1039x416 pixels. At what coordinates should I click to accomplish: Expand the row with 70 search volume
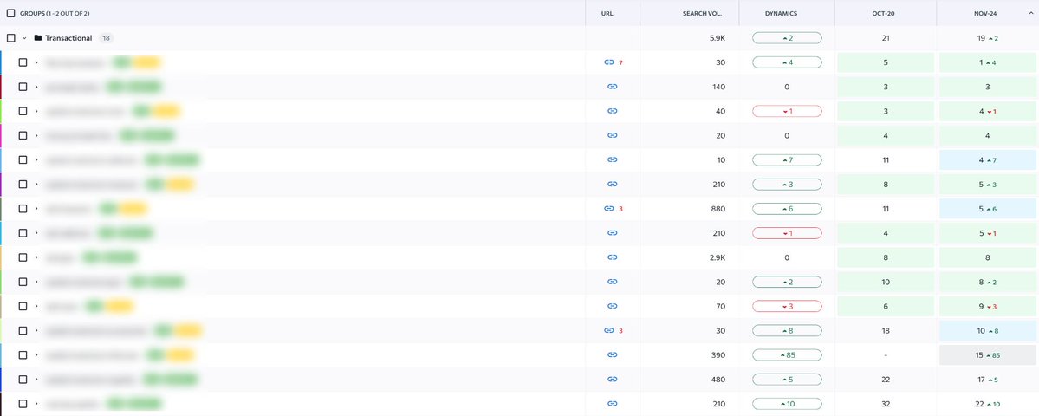[x=36, y=306]
